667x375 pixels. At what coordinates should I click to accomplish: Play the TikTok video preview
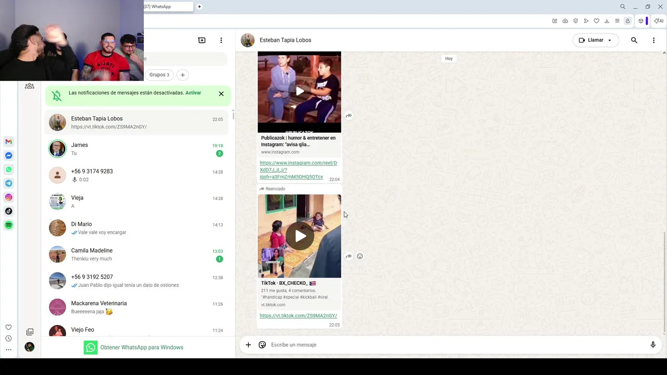pyautogui.click(x=300, y=236)
